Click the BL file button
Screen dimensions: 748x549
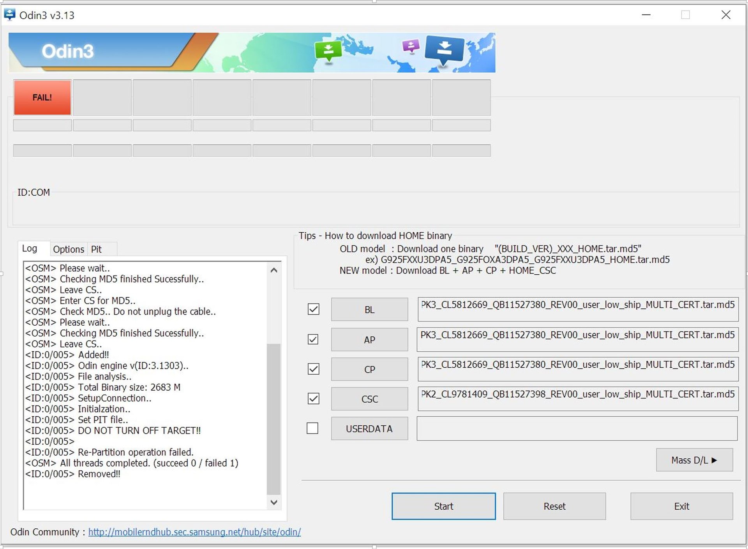tap(369, 310)
